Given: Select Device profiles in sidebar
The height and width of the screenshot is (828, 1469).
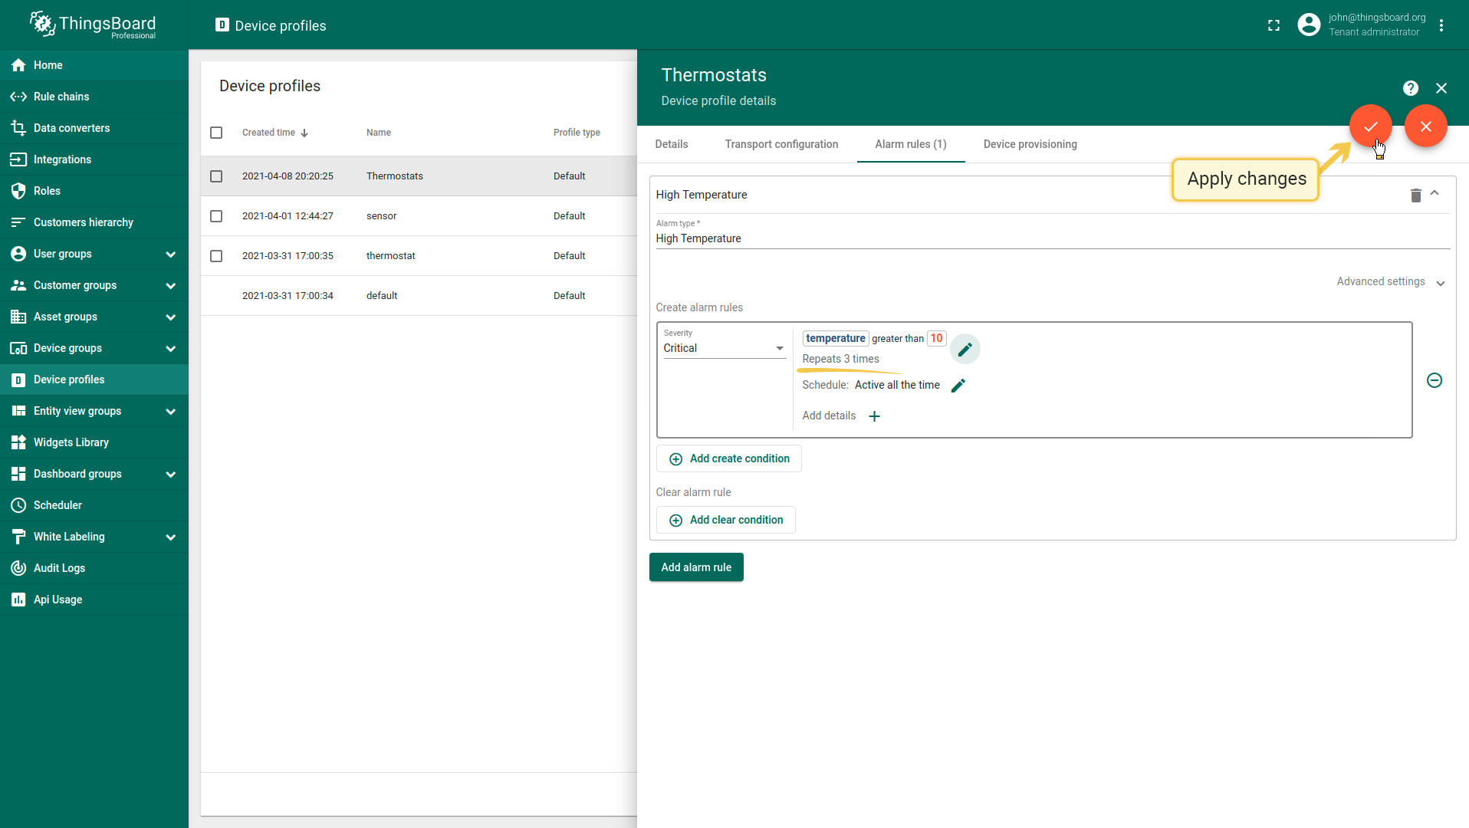Looking at the screenshot, I should click(x=94, y=379).
